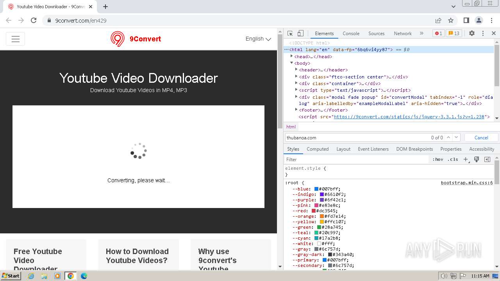Open the Chrome profile avatar
The image size is (500, 281).
click(x=479, y=20)
